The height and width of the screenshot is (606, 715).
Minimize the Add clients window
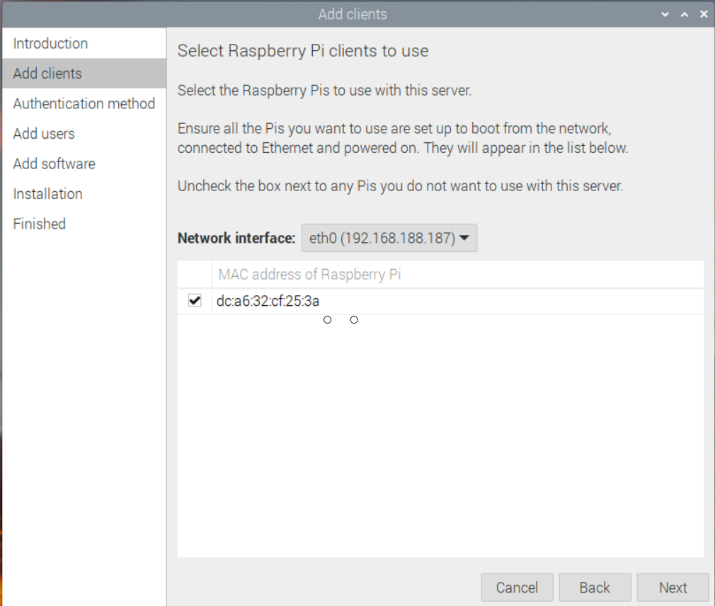point(665,14)
